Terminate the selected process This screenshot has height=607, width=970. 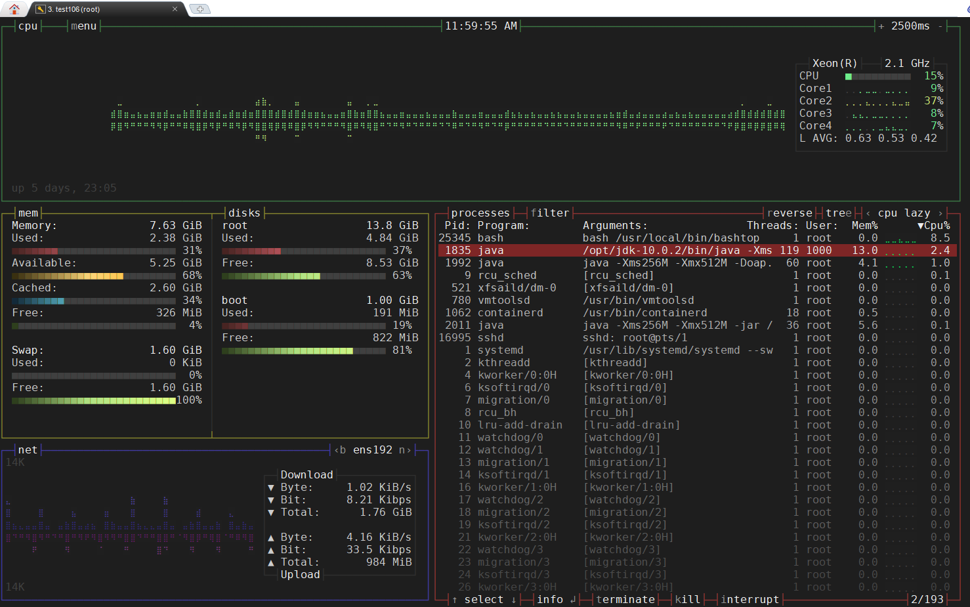point(625,600)
